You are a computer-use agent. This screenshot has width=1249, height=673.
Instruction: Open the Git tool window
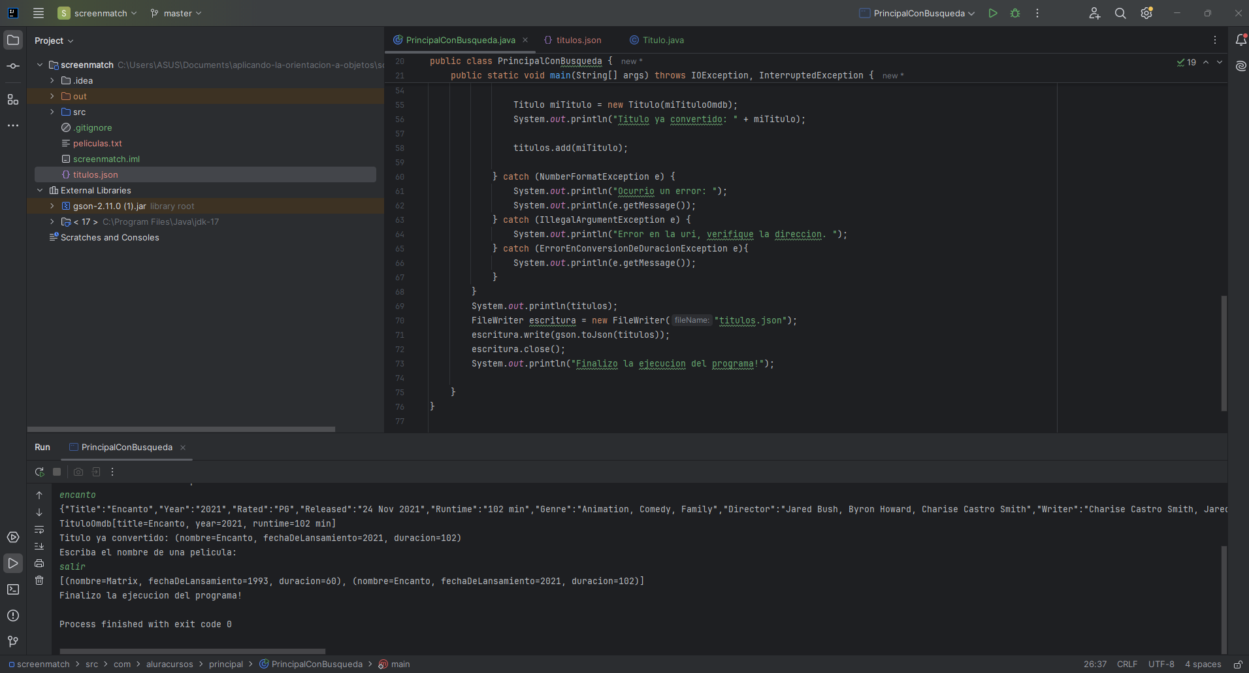[x=13, y=642]
